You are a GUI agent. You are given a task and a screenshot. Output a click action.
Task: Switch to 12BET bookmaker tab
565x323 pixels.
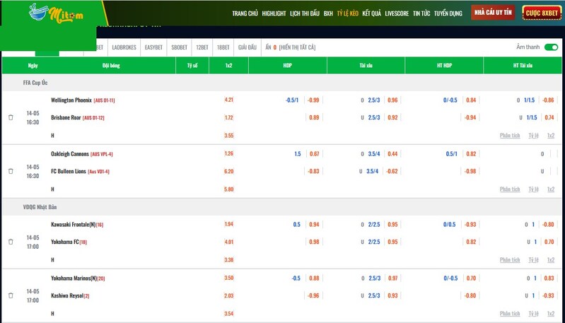coord(202,47)
